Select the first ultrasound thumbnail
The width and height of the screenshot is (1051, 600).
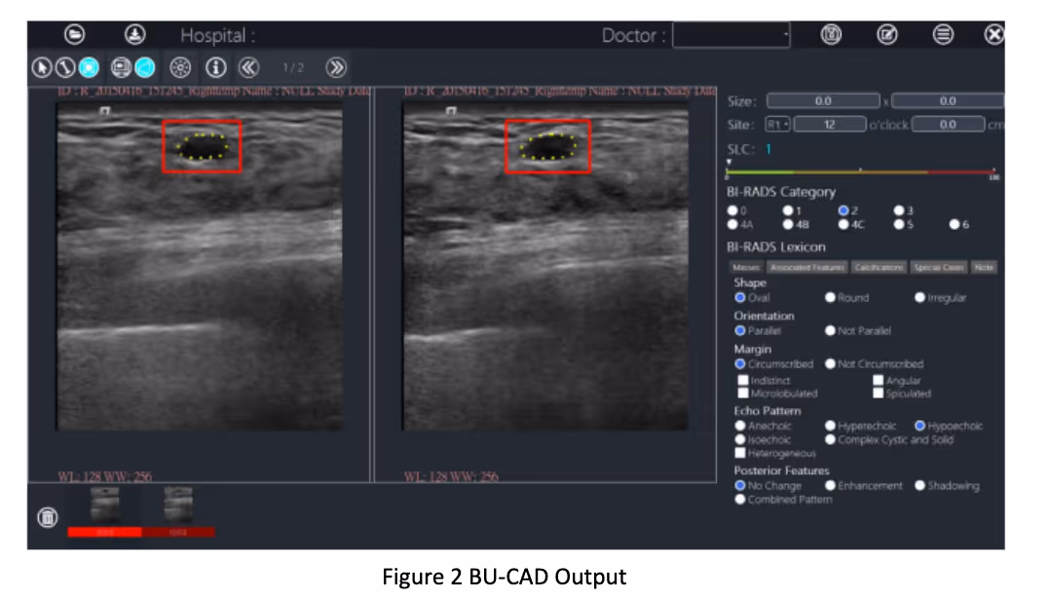105,505
